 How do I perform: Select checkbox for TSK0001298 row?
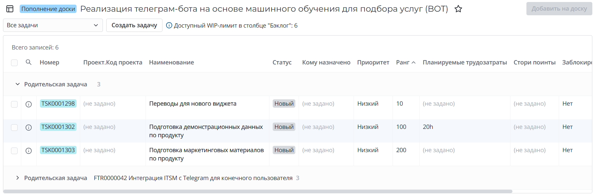coord(14,104)
